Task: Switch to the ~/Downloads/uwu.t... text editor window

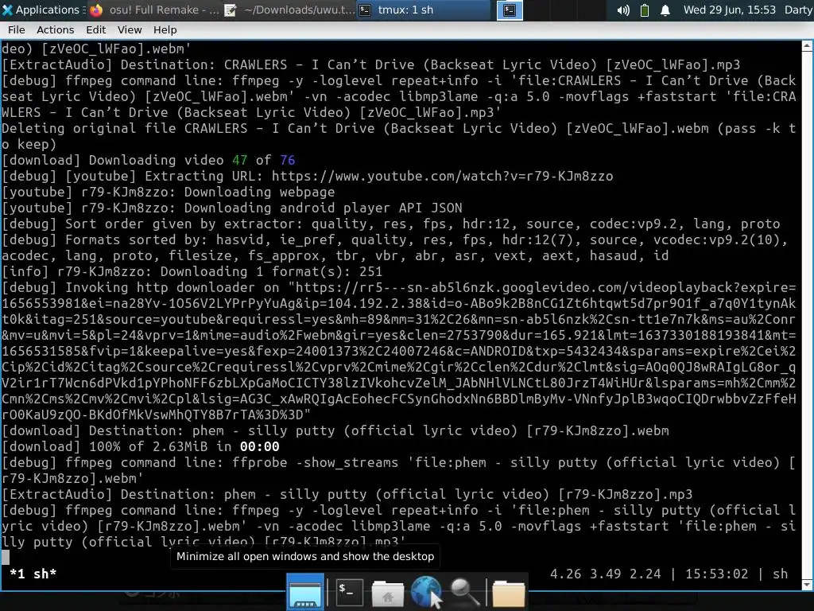Action: tap(289, 10)
